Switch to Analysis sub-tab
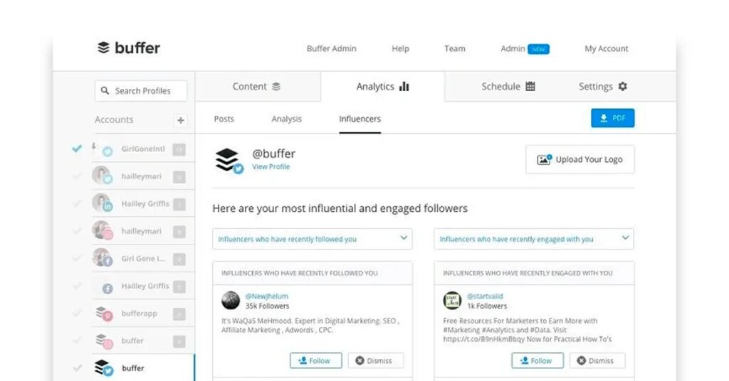Screen dimensions: 729x381 pyautogui.click(x=286, y=119)
